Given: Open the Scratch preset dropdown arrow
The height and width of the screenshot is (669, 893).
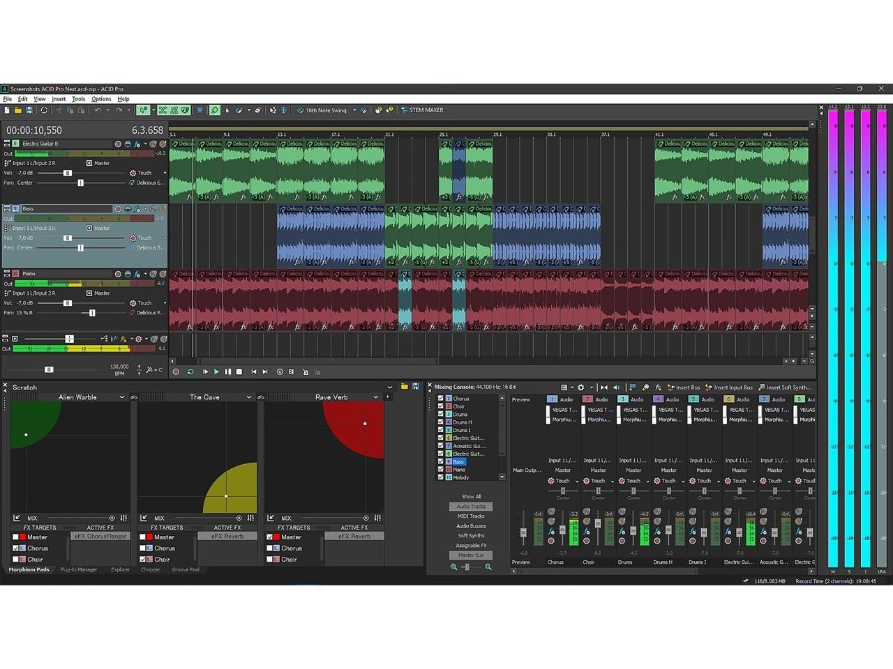Looking at the screenshot, I should (390, 387).
